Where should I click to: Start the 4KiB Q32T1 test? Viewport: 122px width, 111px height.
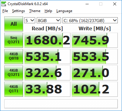(x=14, y=73)
